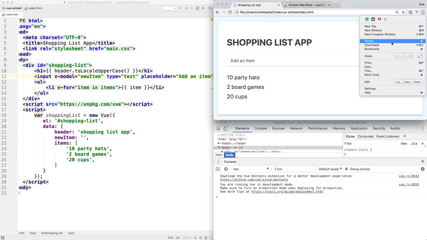
Task: Clear the console with the block icon
Action: point(226,169)
